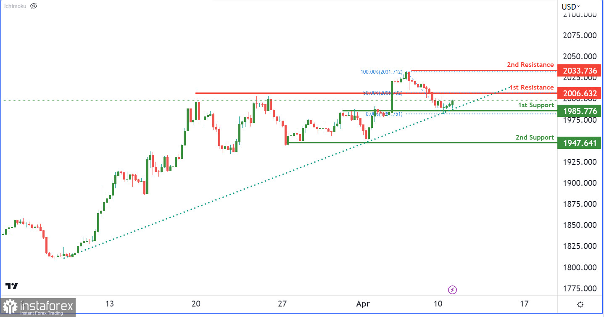Viewport: 604px width, 317px height.
Task: Click the "1st Support" text label
Action: click(535, 105)
